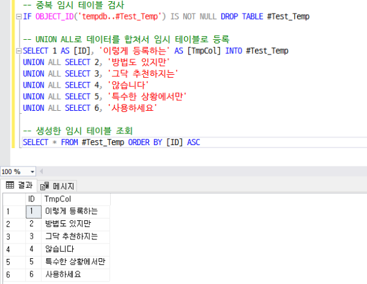Place cursor in SELECT * FROM #Test_Temp line
Image resolution: width=367 pixels, height=284 pixels.
111,143
